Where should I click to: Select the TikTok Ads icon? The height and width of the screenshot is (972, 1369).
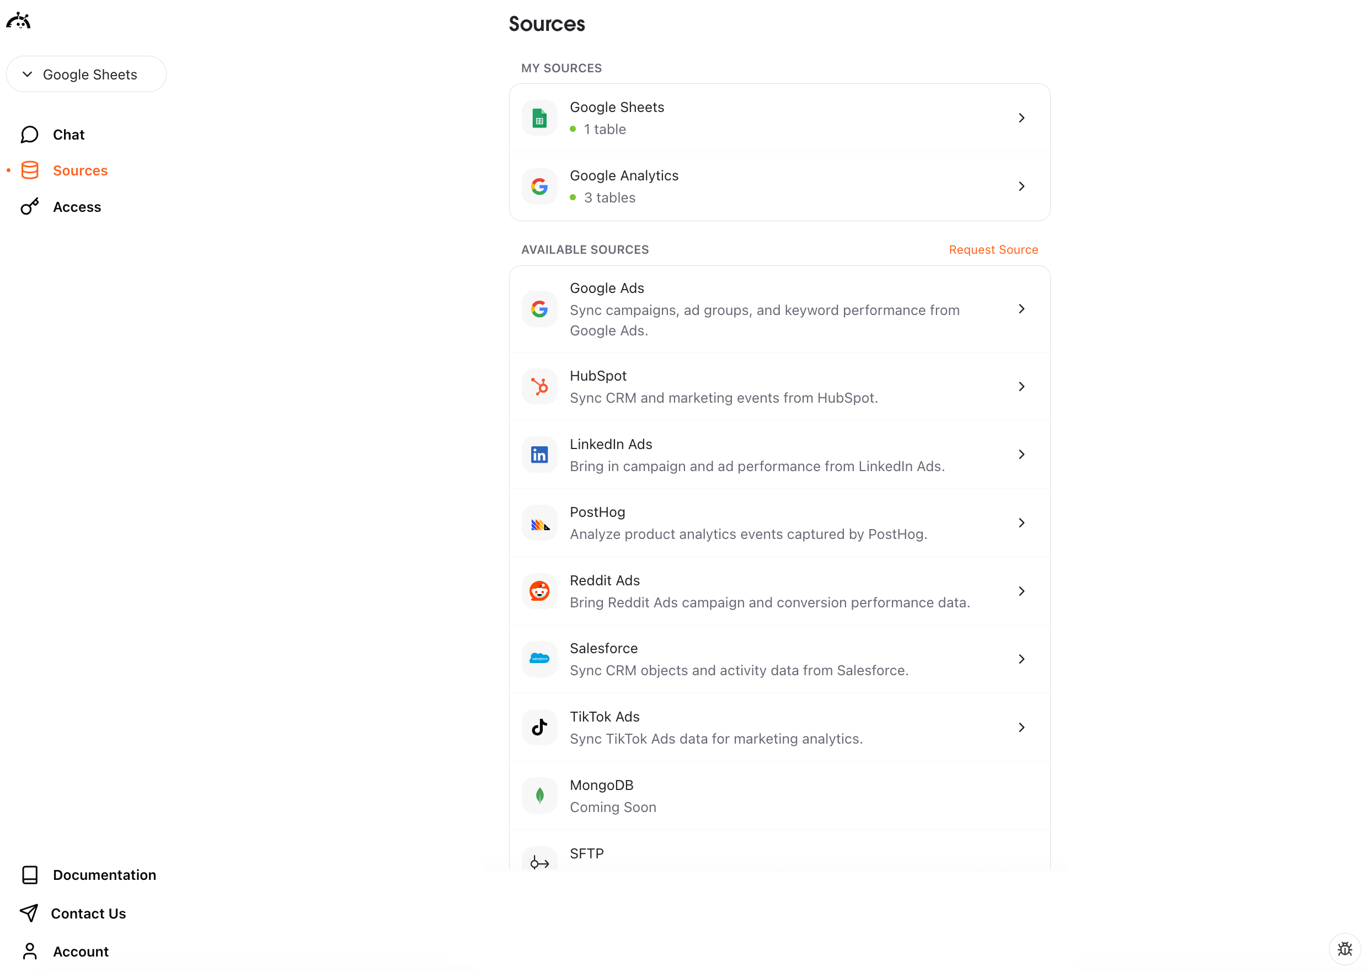(x=539, y=727)
